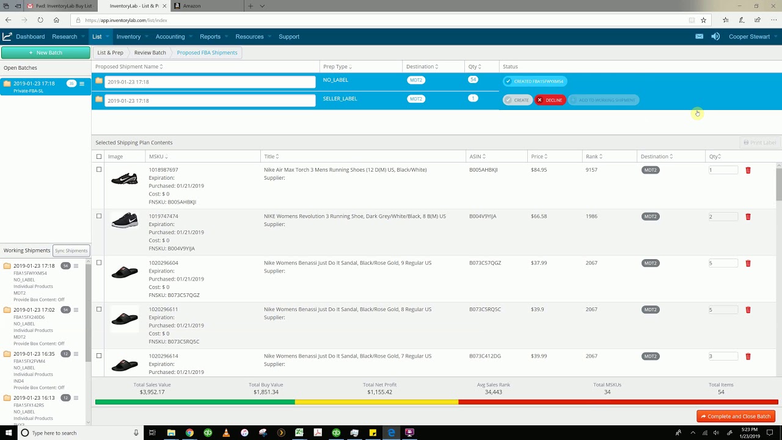Sort by Proposed Shipment Name
This screenshot has height=440, width=782.
(x=129, y=67)
